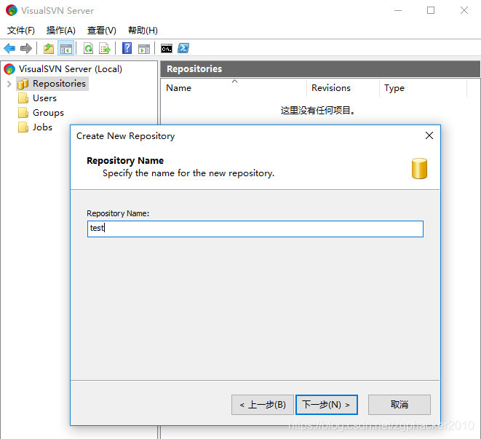
Task: Select the Groups tree item
Action: (48, 113)
